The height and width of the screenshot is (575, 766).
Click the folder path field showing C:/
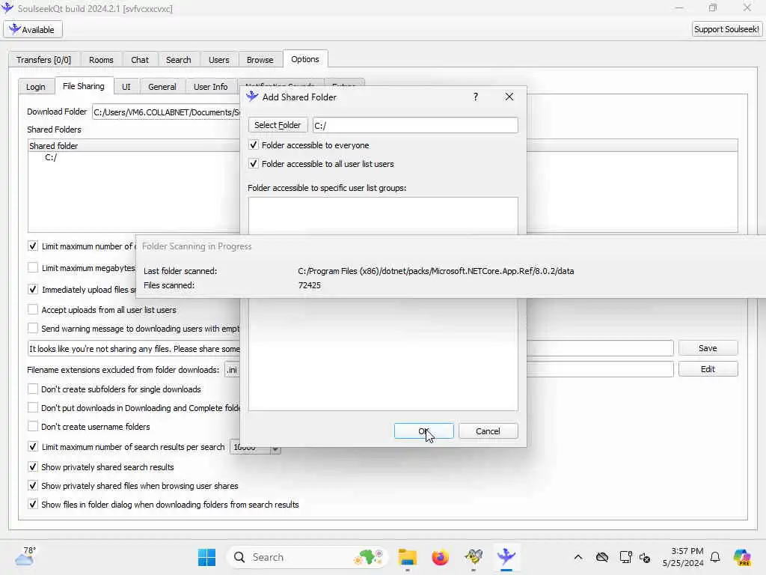point(415,125)
